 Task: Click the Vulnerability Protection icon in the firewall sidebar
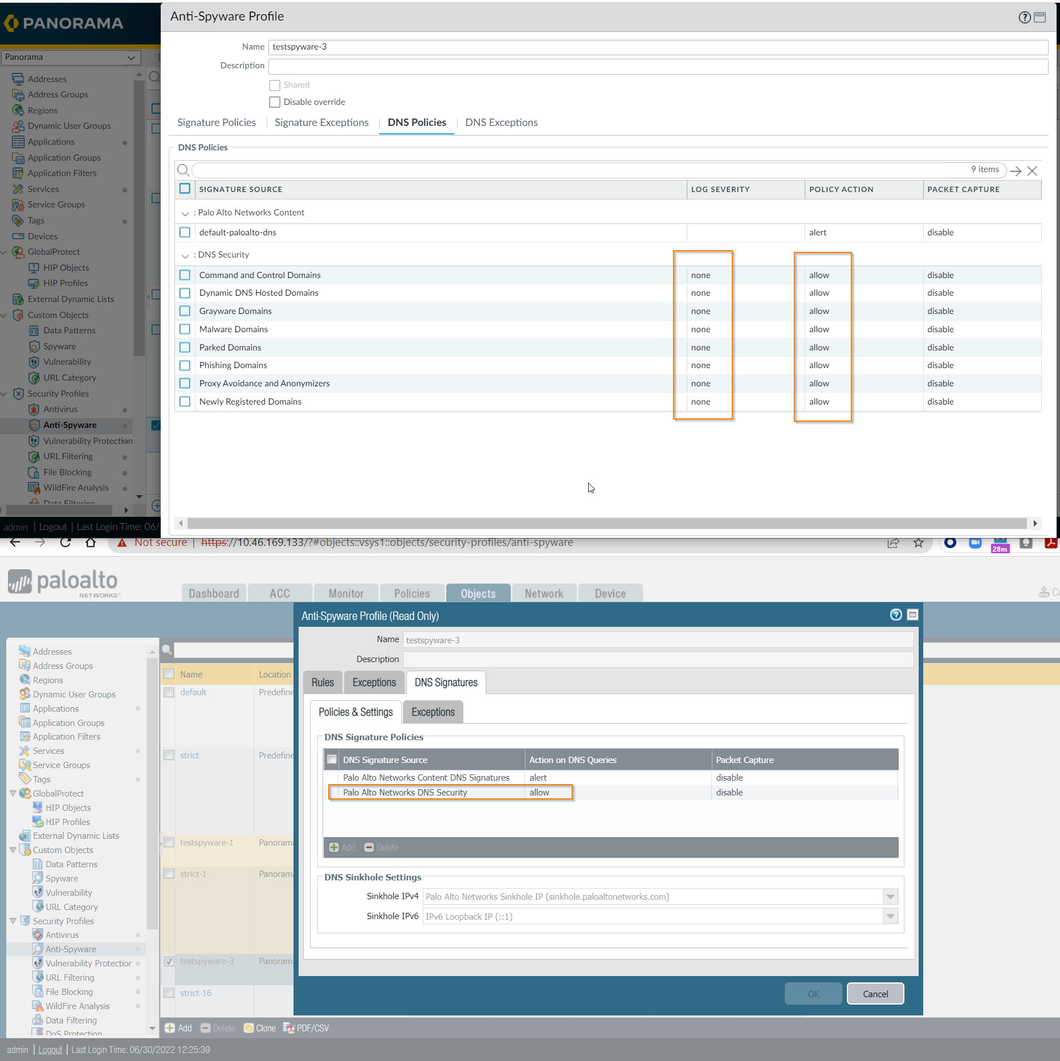[38, 963]
